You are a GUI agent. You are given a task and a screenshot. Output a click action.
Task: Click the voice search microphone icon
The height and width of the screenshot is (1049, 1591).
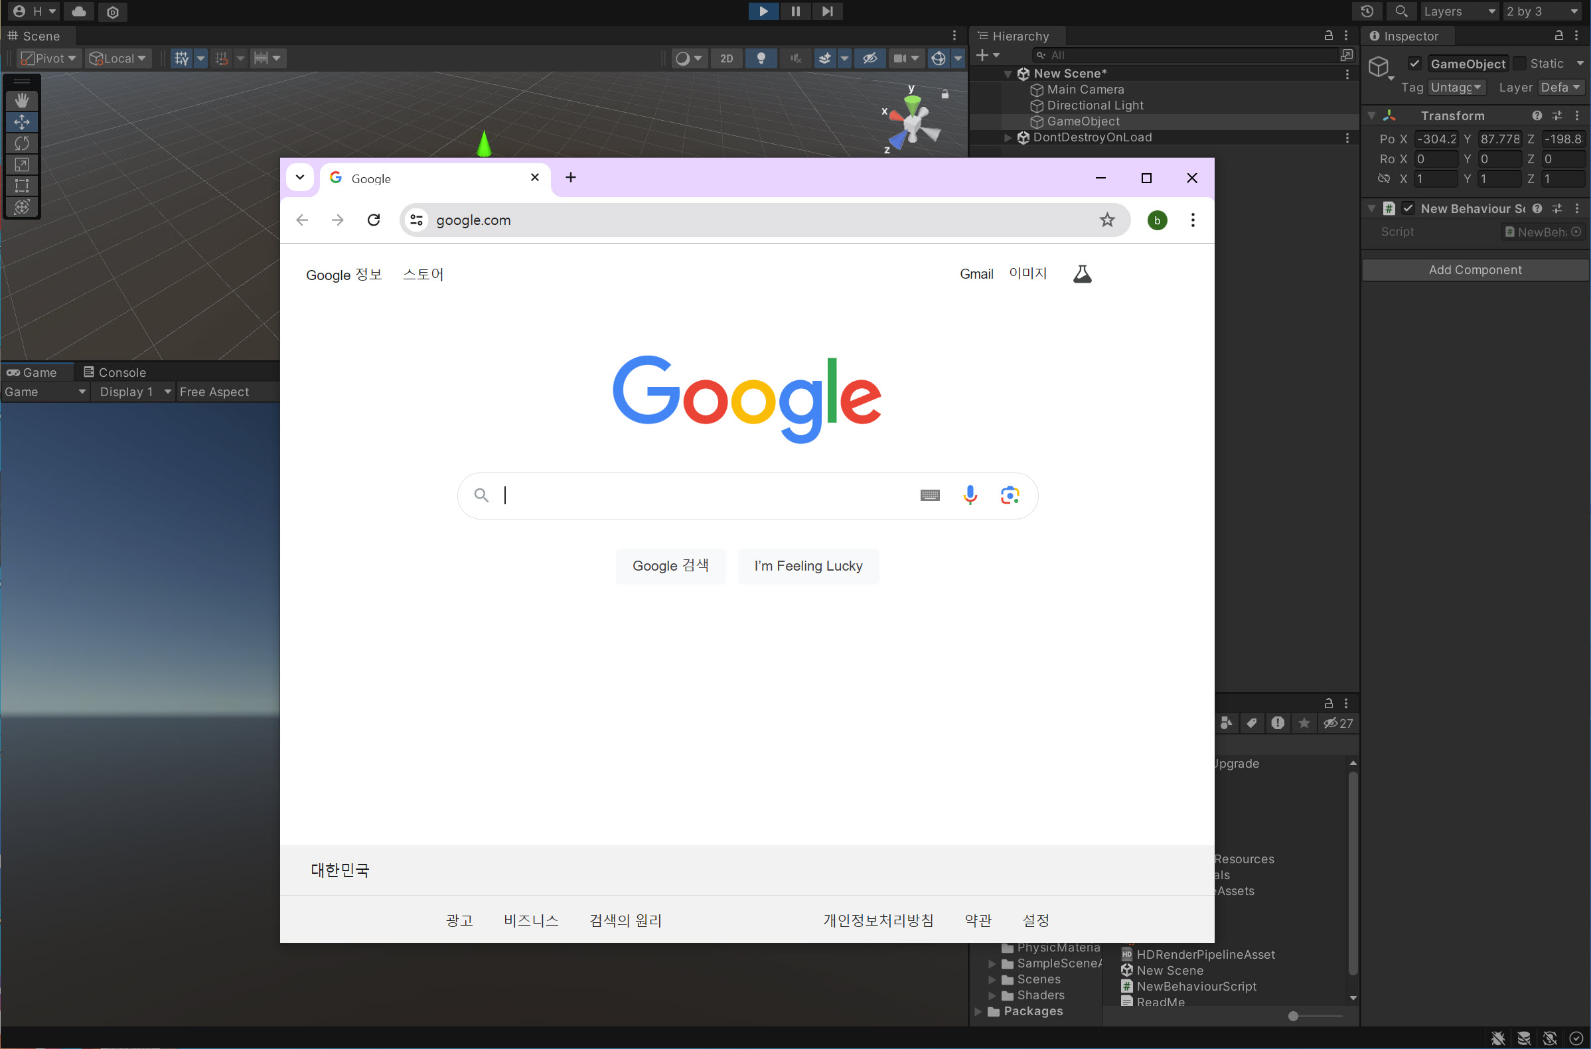point(970,495)
